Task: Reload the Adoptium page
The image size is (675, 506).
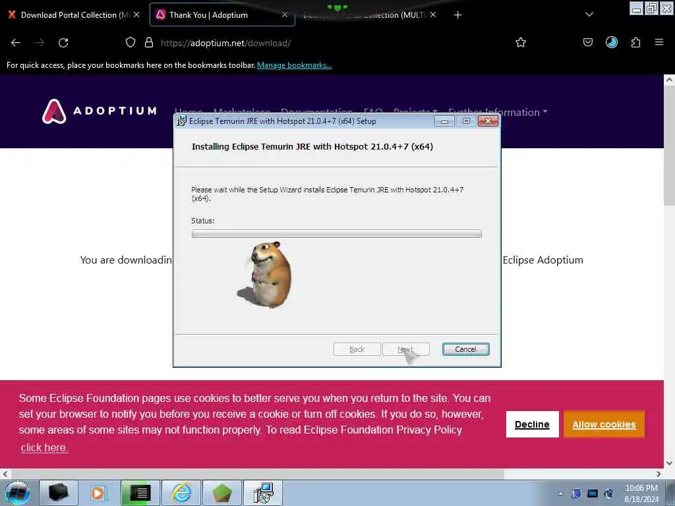Action: (63, 43)
